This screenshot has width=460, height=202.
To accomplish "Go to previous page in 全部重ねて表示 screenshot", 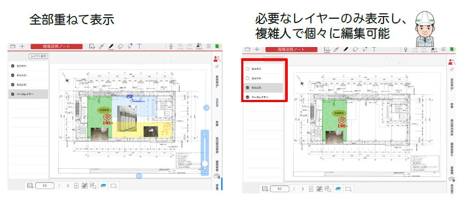I will click(x=59, y=185).
